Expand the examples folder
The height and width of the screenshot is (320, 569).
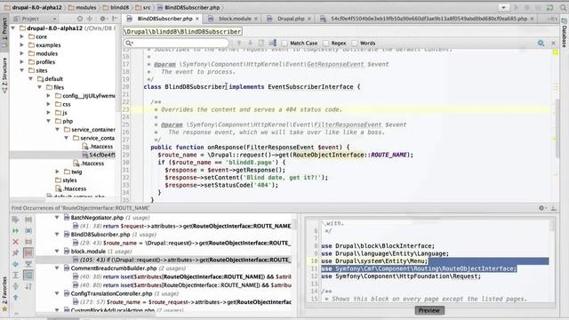coord(21,45)
